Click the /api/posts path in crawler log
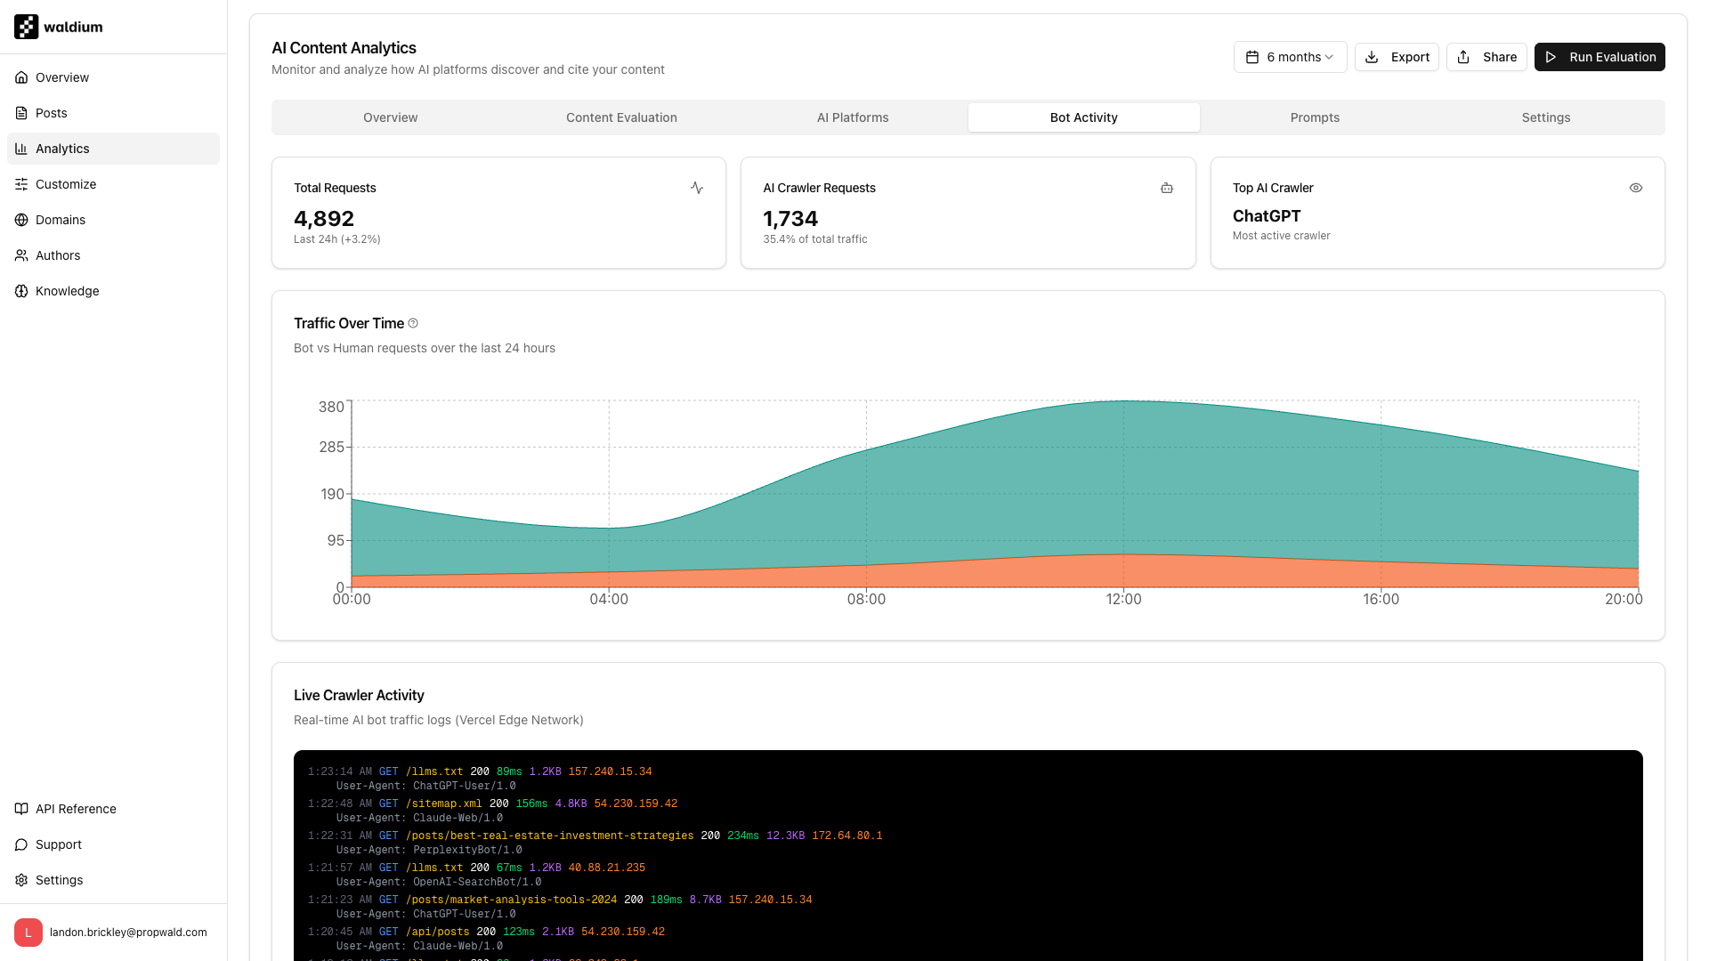 click(x=437, y=932)
